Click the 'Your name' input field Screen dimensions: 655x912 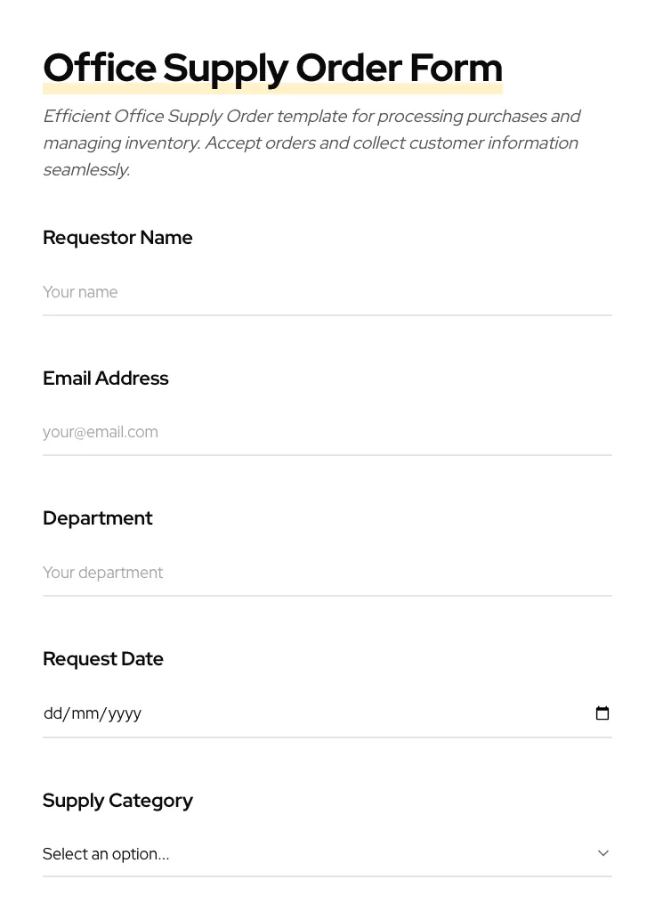(327, 292)
